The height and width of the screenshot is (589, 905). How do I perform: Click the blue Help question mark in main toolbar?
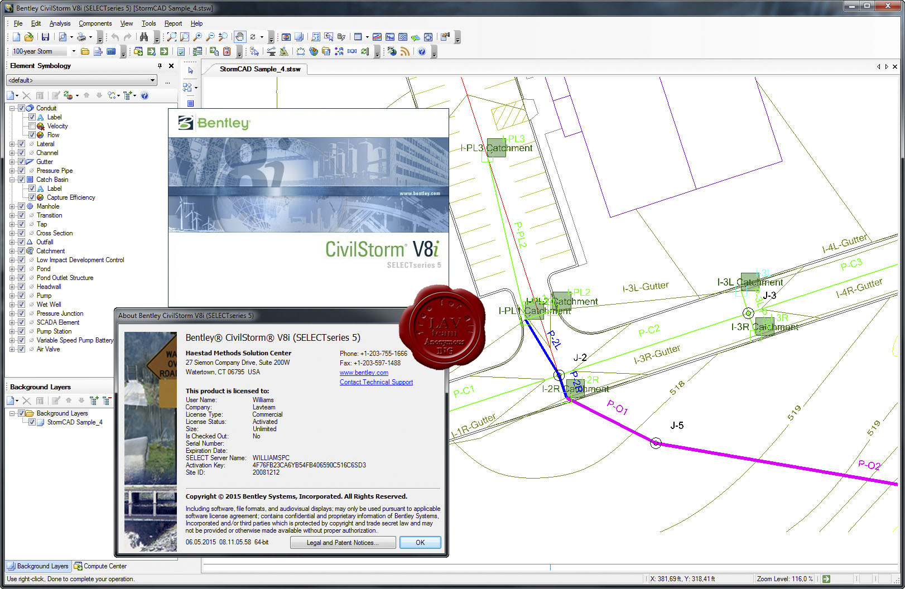point(422,51)
